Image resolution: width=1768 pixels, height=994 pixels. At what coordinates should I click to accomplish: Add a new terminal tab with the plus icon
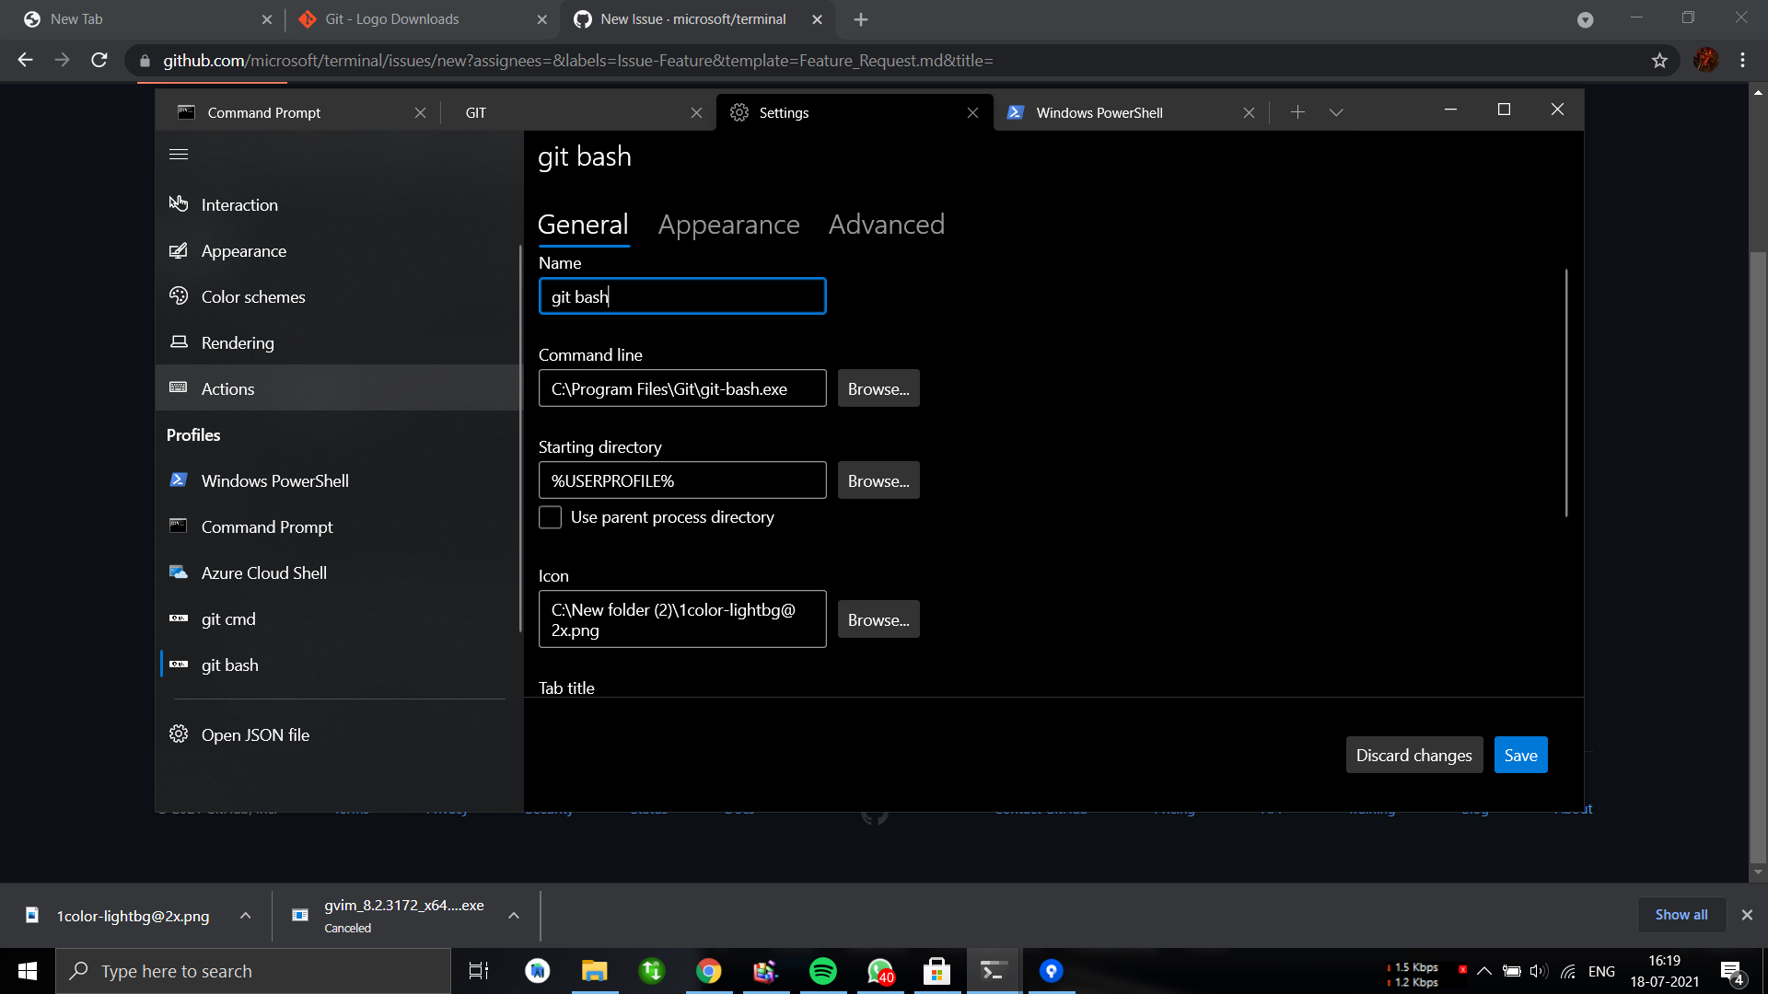pyautogui.click(x=1297, y=112)
